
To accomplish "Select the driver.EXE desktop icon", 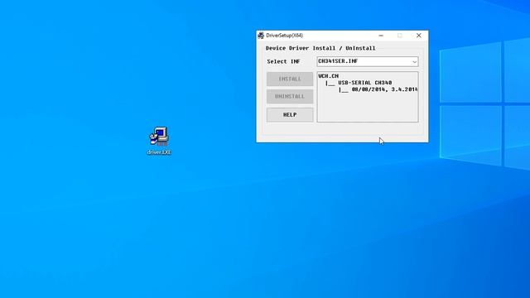I will tap(159, 141).
